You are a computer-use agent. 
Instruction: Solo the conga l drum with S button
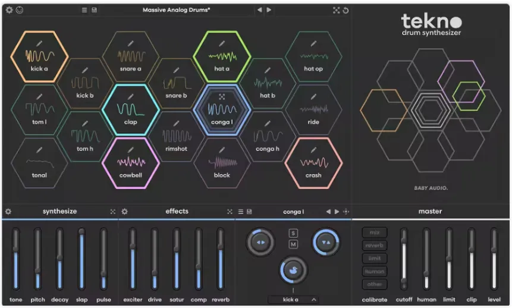pos(293,233)
